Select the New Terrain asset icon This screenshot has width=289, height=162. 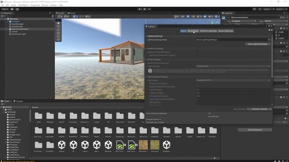point(120,145)
